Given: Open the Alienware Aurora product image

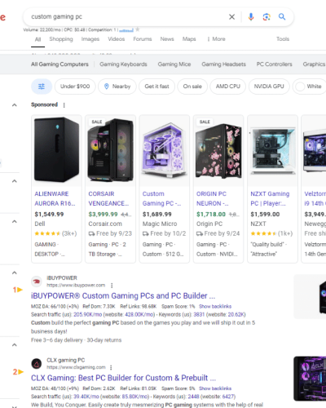Looking at the screenshot, I should tap(56, 150).
